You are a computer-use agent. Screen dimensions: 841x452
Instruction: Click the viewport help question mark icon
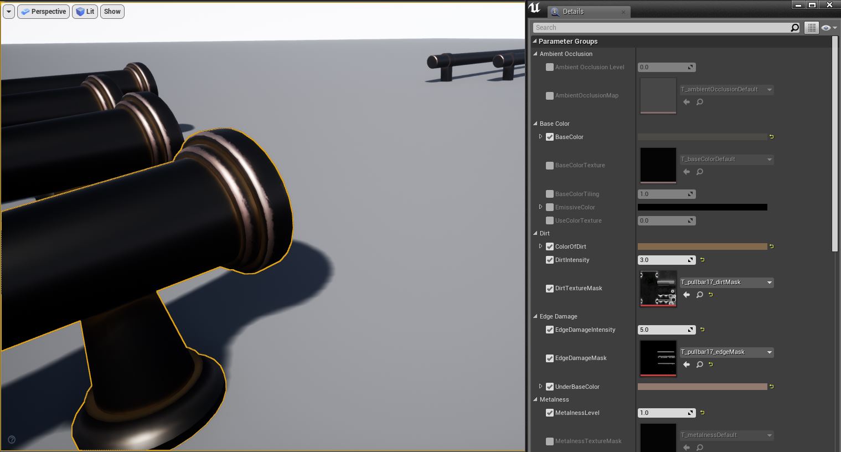click(12, 440)
